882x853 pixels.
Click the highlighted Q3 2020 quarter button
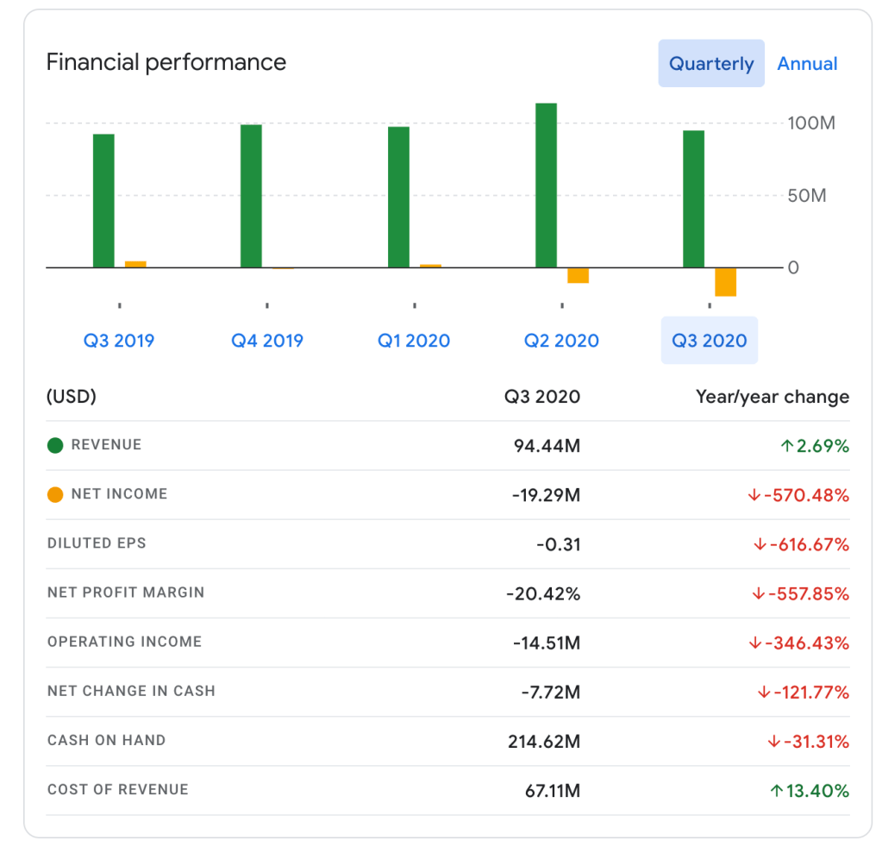point(709,341)
